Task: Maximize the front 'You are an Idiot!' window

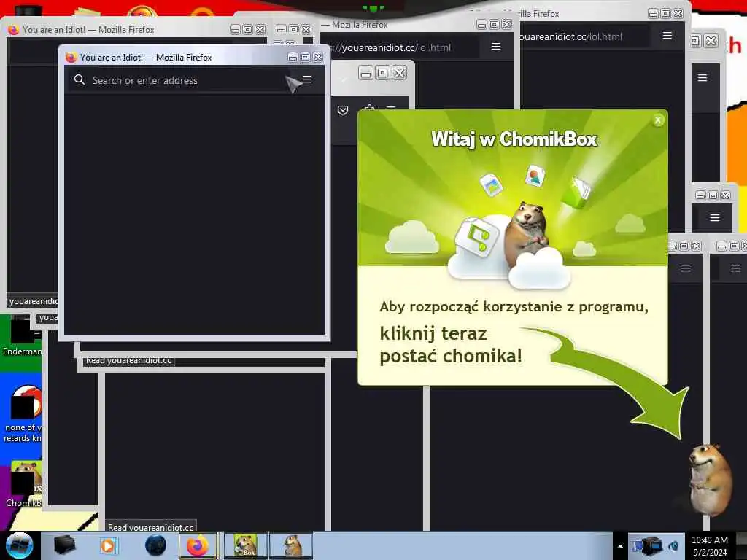Action: (x=306, y=57)
